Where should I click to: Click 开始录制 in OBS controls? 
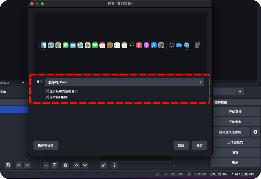(235, 122)
